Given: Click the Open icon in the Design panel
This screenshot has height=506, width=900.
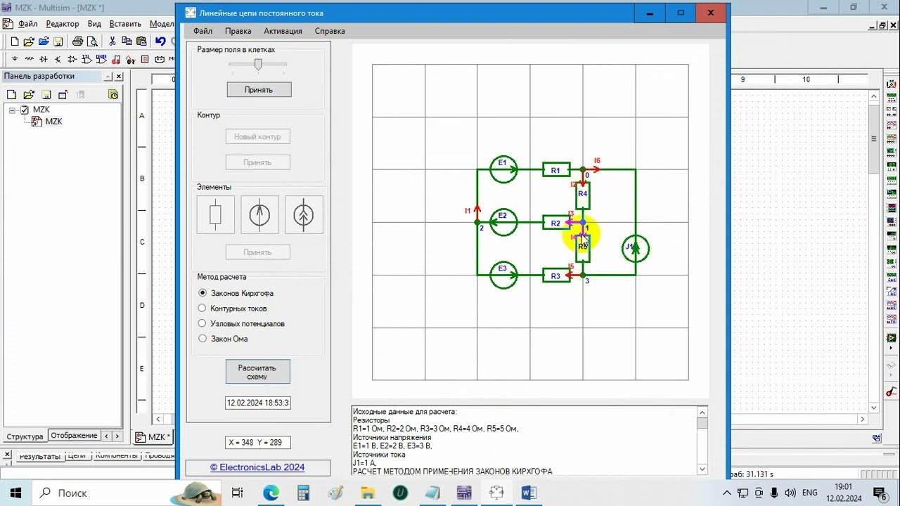Looking at the screenshot, I should [28, 94].
